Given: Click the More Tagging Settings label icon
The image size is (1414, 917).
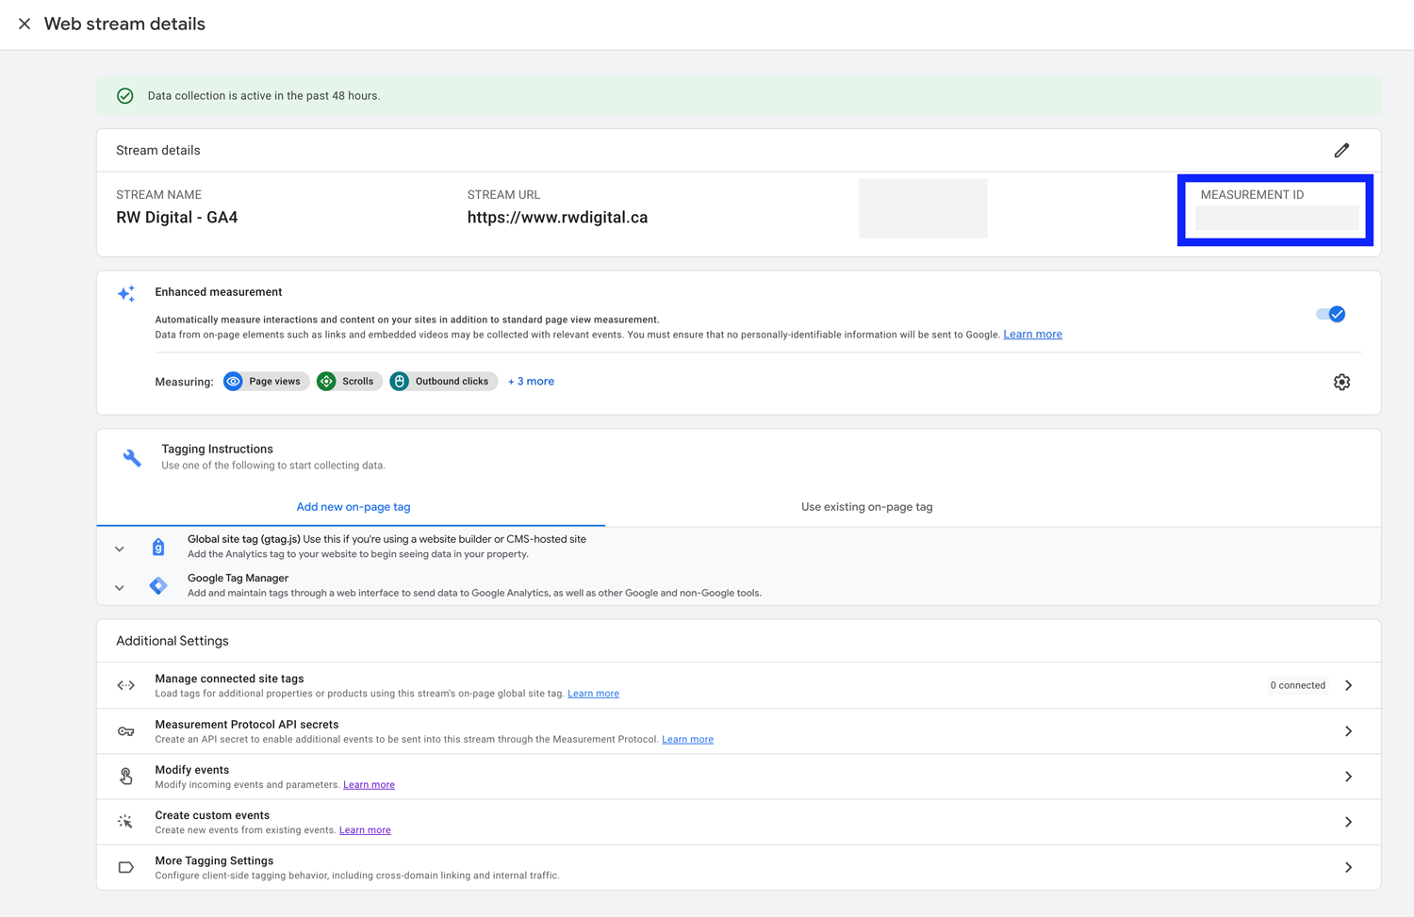Looking at the screenshot, I should (x=126, y=867).
